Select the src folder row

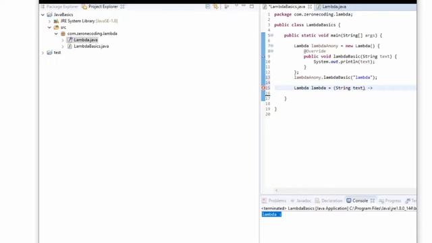63,27
